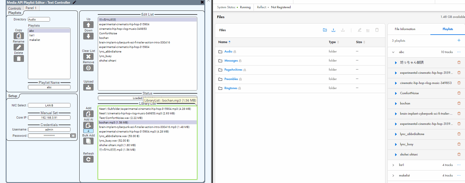
Task: Open the Ringtones folder link
Action: 231,88
